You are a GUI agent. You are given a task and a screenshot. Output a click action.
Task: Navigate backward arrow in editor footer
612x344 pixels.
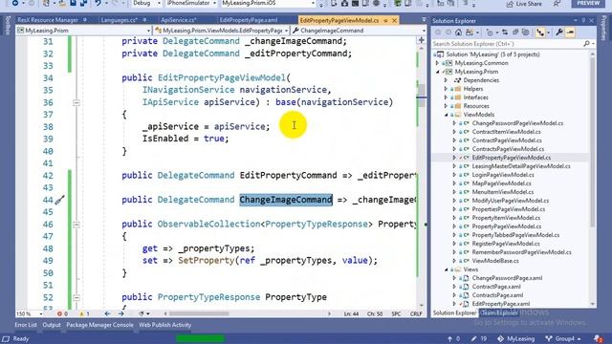107,313
